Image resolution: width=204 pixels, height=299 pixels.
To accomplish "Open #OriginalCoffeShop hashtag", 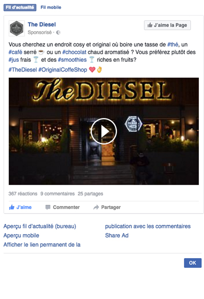I will click(63, 70).
